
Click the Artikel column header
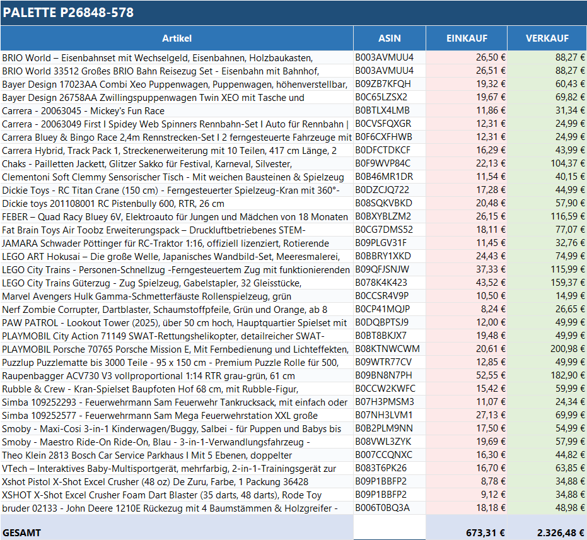click(177, 38)
